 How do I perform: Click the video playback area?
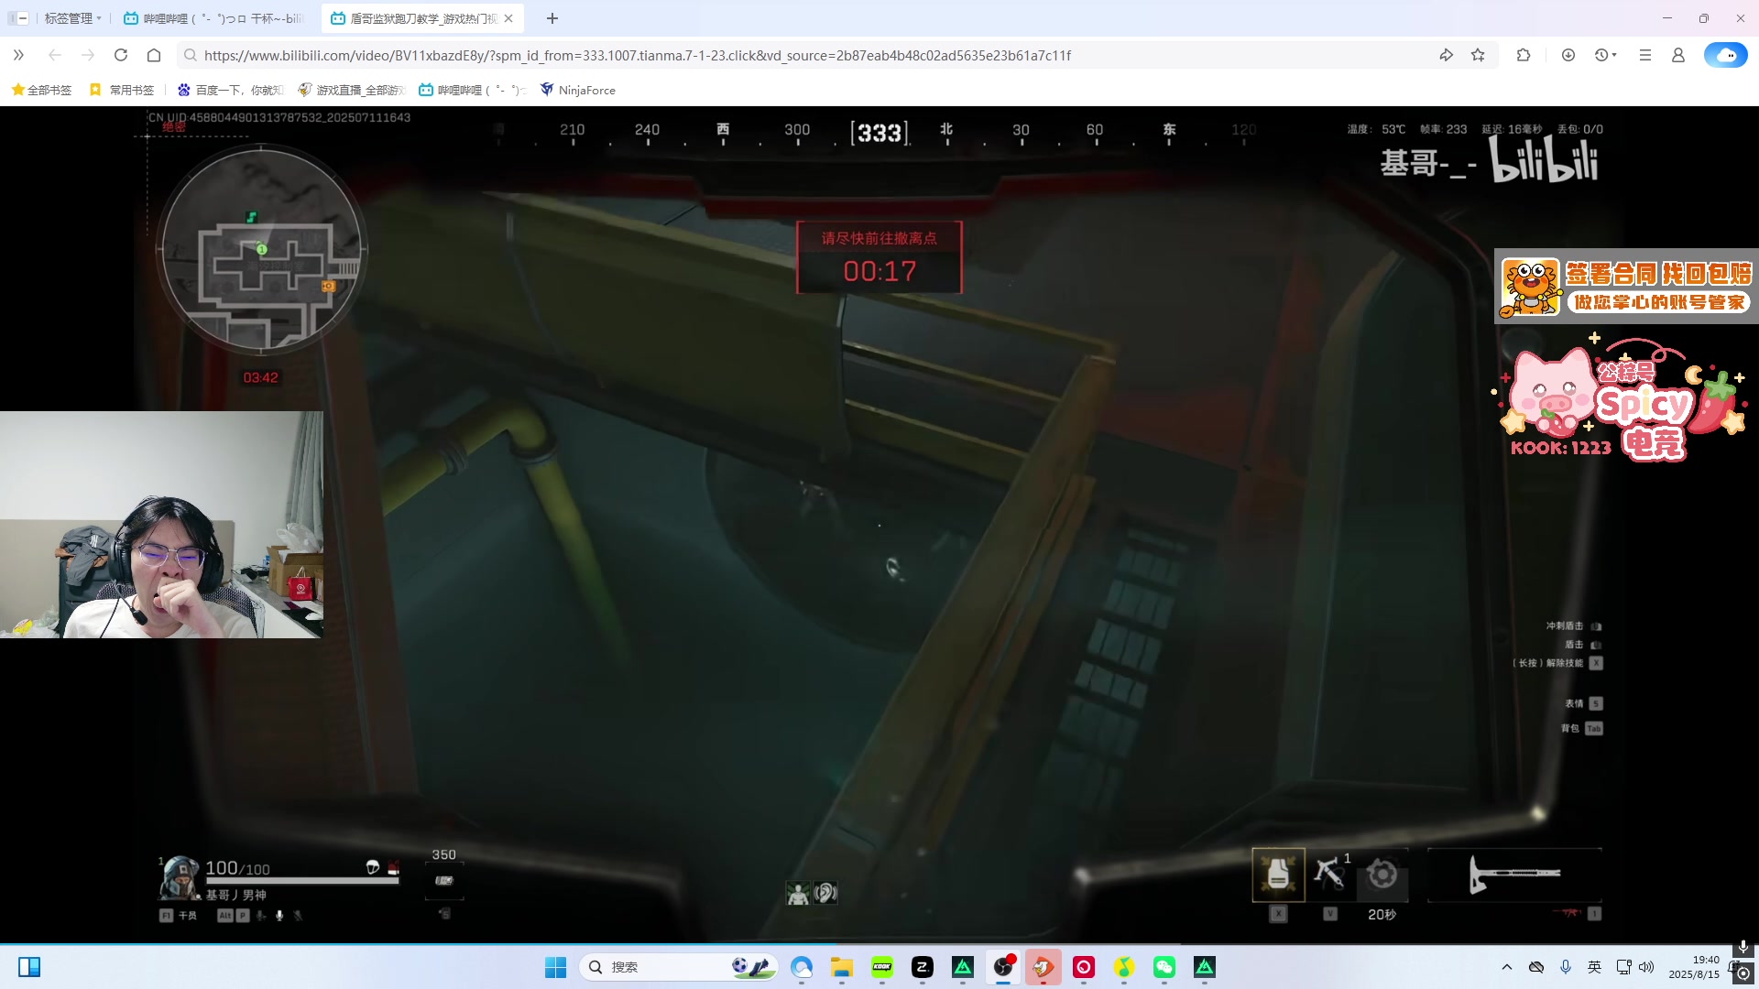pyautogui.click(x=879, y=524)
